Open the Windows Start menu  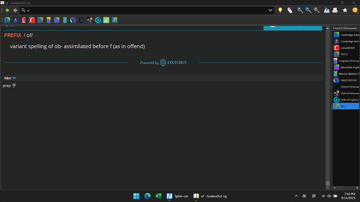tap(136, 196)
